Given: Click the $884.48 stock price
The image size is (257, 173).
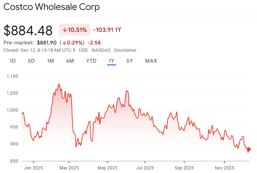Looking at the screenshot, I should (28, 31).
